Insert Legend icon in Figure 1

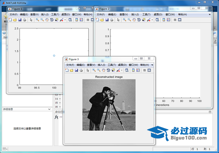[81, 20]
